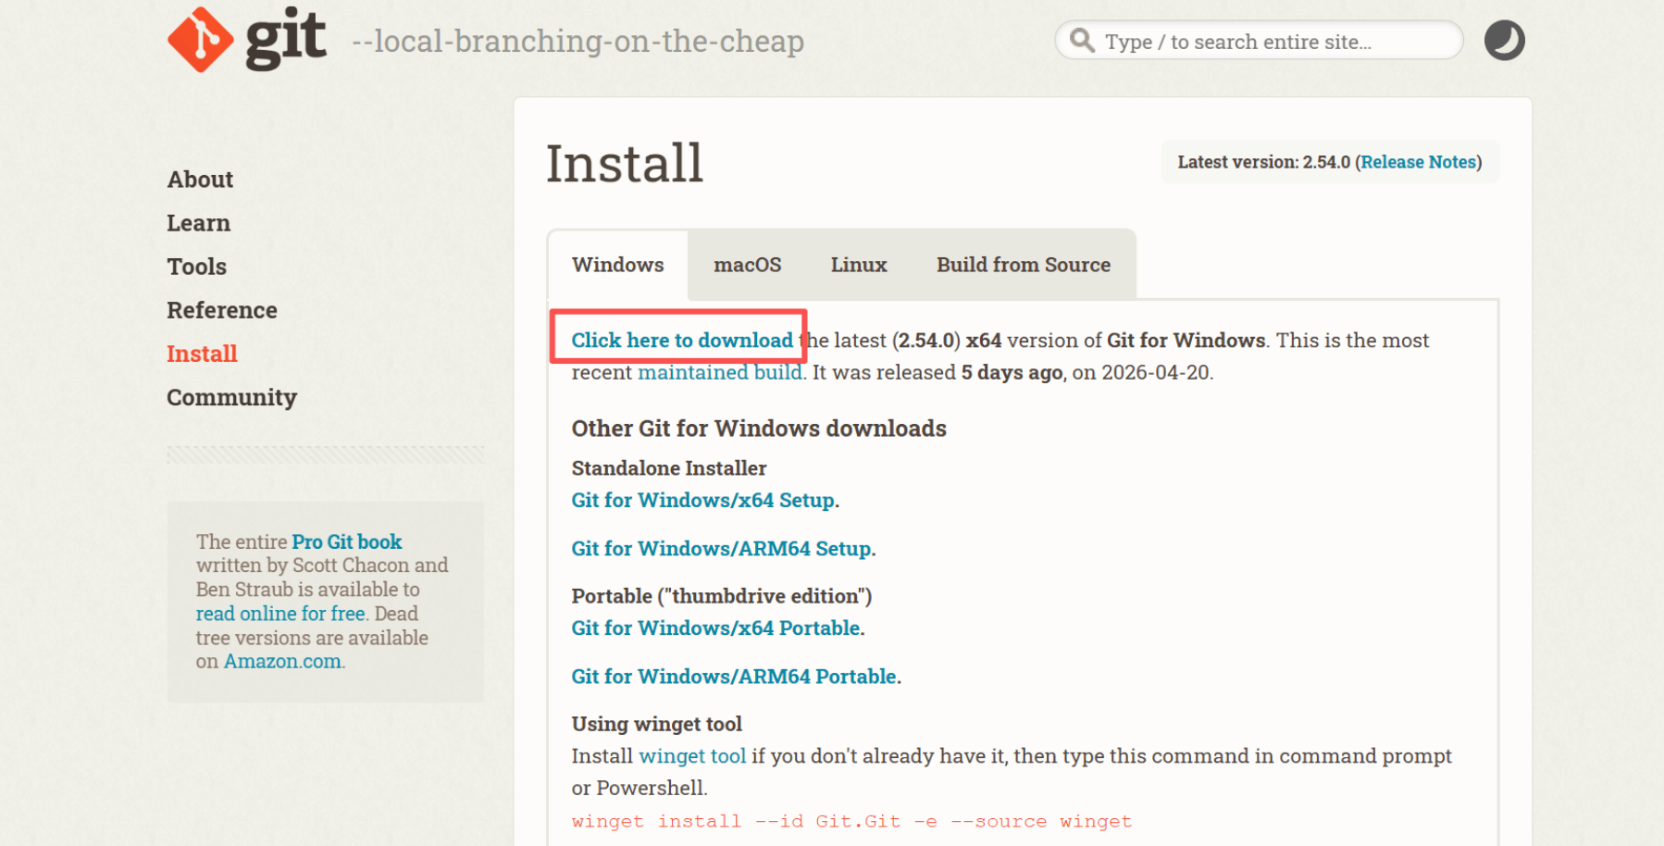Screen dimensions: 1664x846
Task: Click the "Standalone Installer" subheading
Action: pyautogui.click(x=669, y=468)
